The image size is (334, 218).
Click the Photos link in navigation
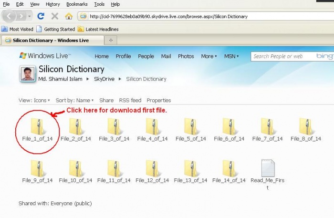(186, 56)
